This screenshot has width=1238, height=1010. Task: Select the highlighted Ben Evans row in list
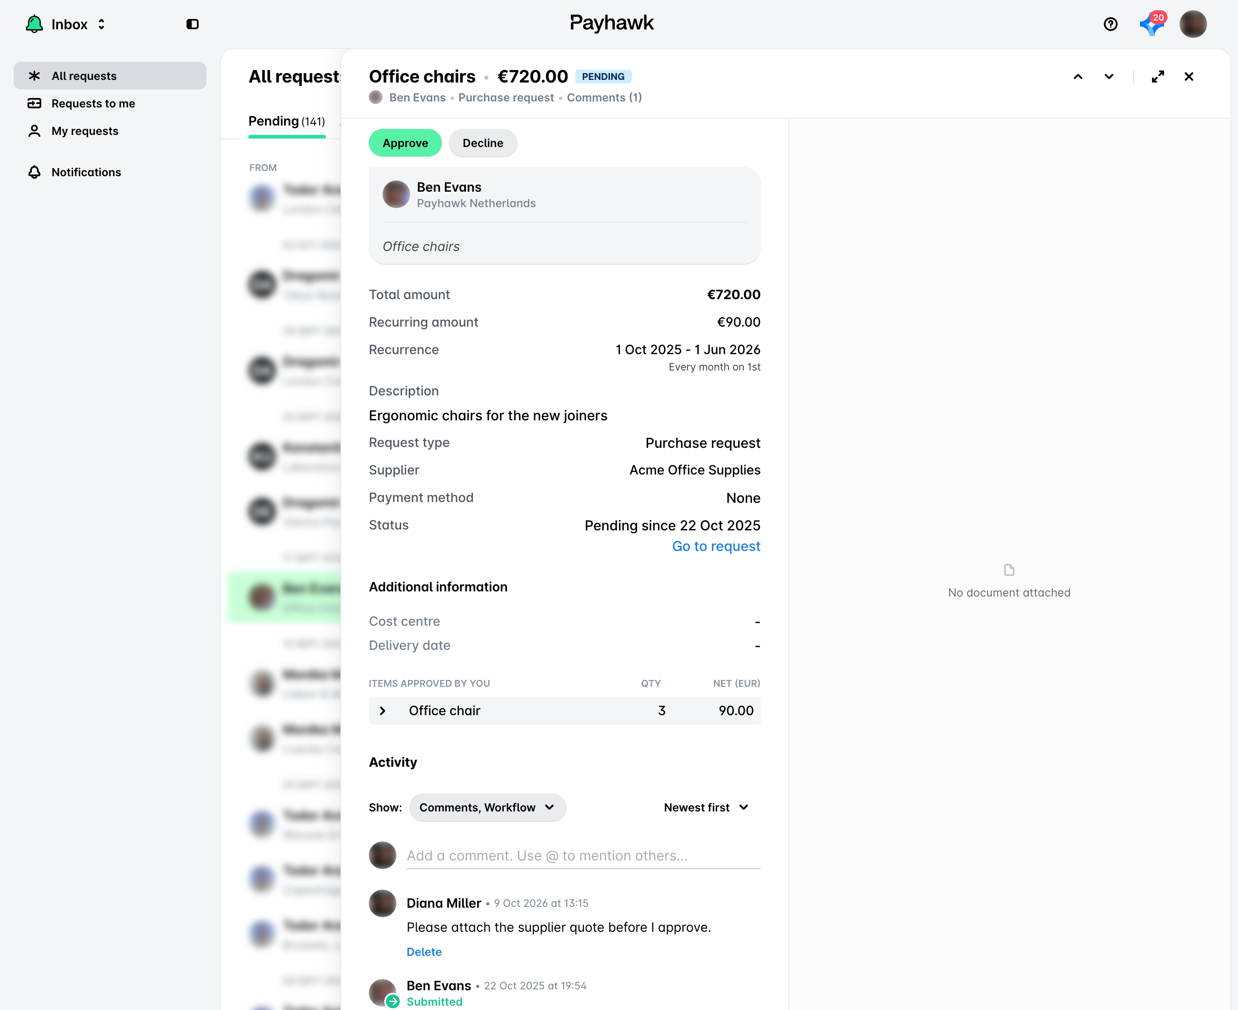coord(284,597)
